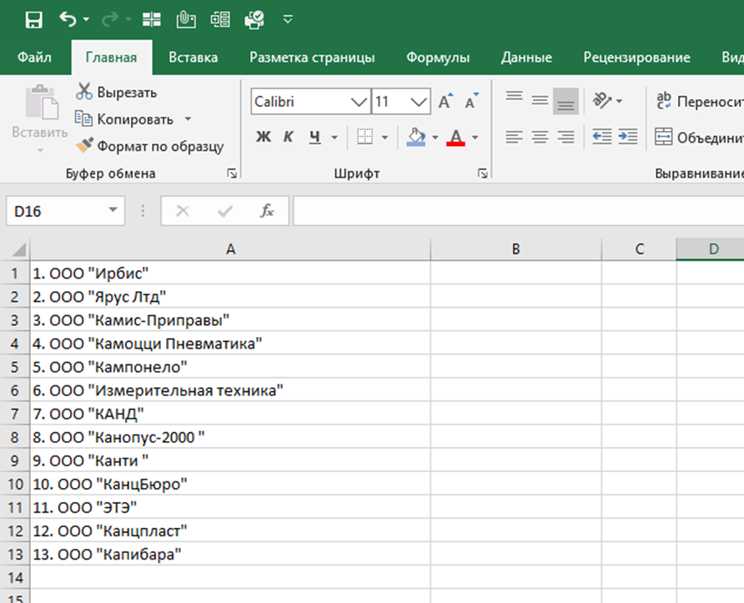The image size is (744, 603).
Task: Align text to middle of cell
Action: point(540,101)
